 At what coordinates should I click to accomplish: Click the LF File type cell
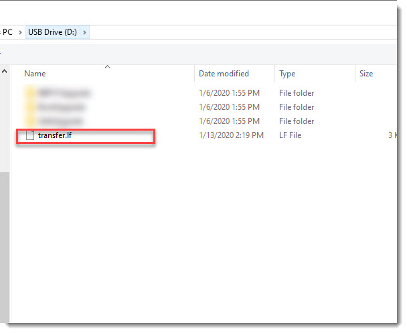tap(291, 136)
